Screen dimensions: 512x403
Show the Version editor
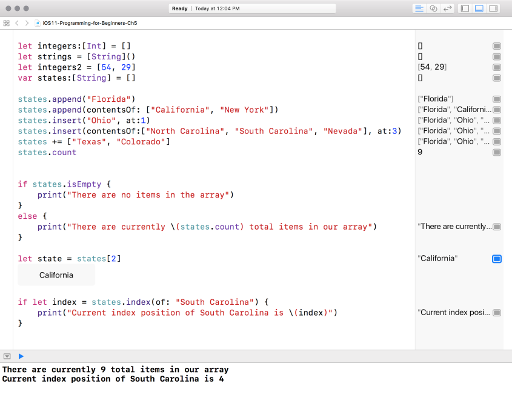click(x=448, y=8)
